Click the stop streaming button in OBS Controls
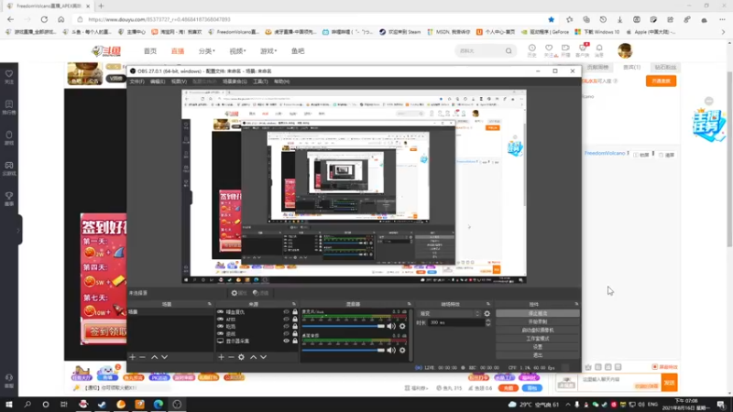 tap(538, 313)
